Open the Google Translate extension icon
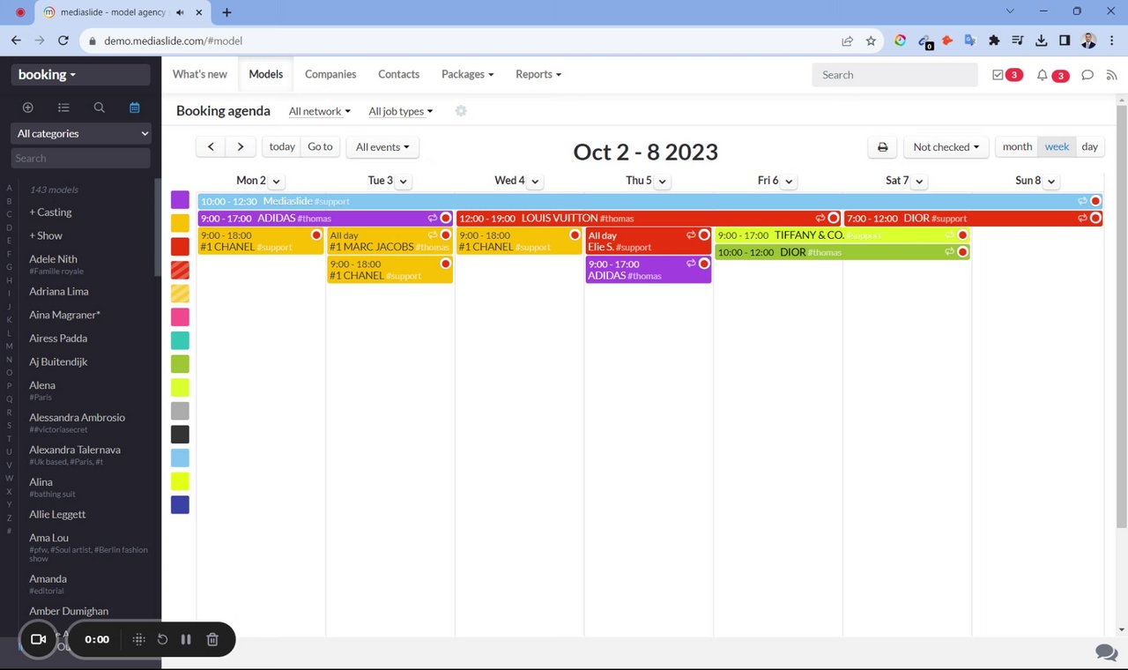The image size is (1128, 670). tap(970, 41)
